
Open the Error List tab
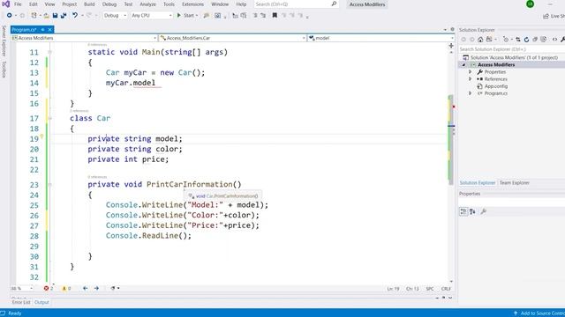point(21,302)
